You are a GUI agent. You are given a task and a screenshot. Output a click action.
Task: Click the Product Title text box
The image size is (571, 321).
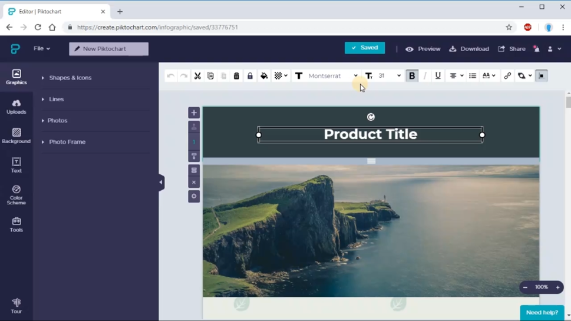tap(370, 134)
